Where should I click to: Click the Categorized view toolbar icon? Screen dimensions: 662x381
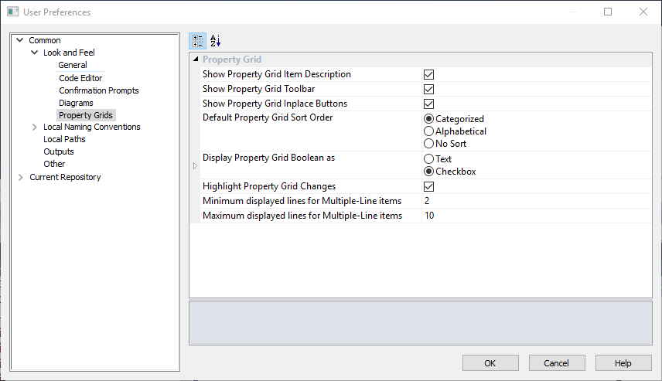197,41
